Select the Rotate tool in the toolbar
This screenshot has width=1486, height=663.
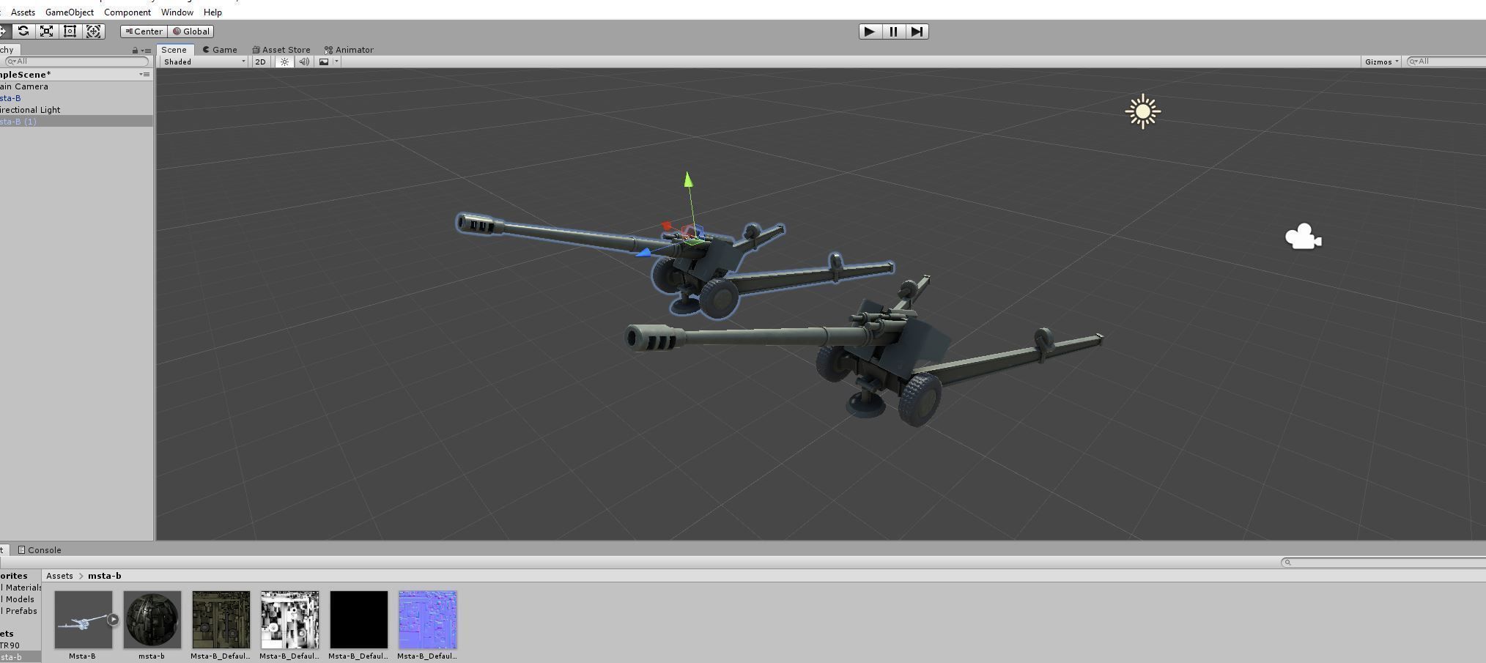pyautogui.click(x=23, y=31)
